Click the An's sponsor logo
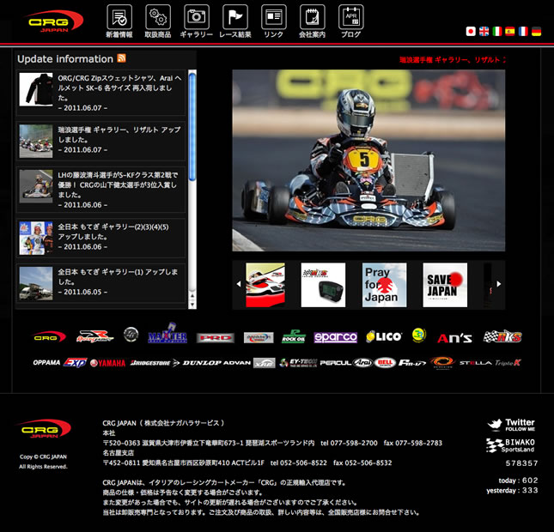This screenshot has height=532, width=554. tap(454, 338)
